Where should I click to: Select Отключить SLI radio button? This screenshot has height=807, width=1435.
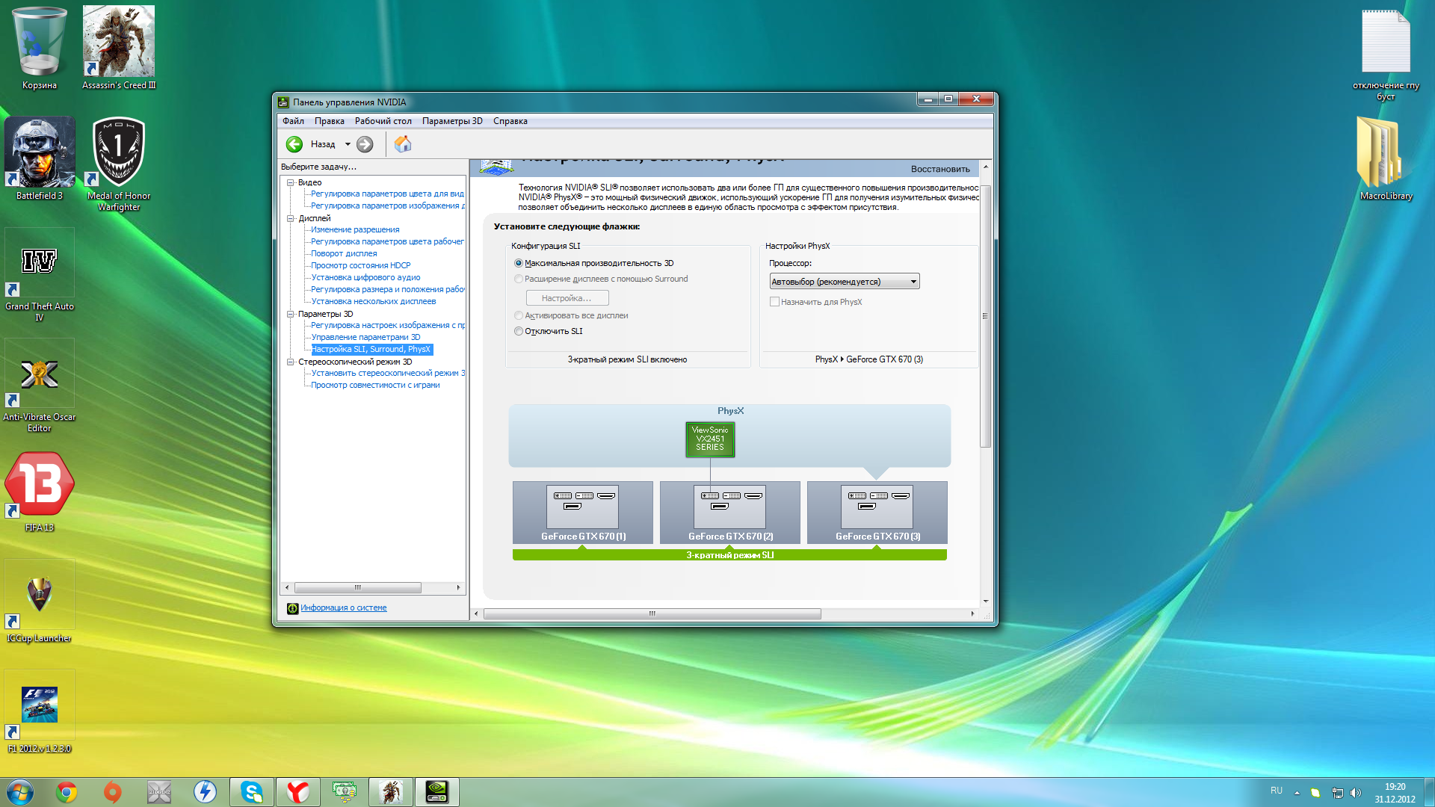coord(519,331)
